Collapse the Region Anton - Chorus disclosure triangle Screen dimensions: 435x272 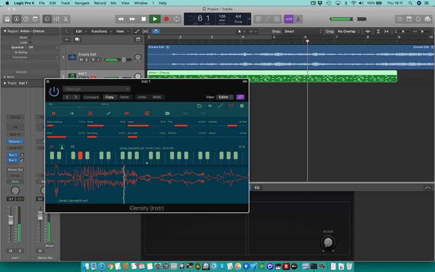[x=5, y=31]
